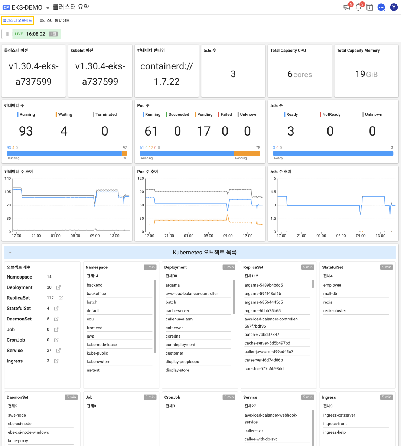Select employee StatefulSet
This screenshot has width=401, height=446.
[356, 285]
